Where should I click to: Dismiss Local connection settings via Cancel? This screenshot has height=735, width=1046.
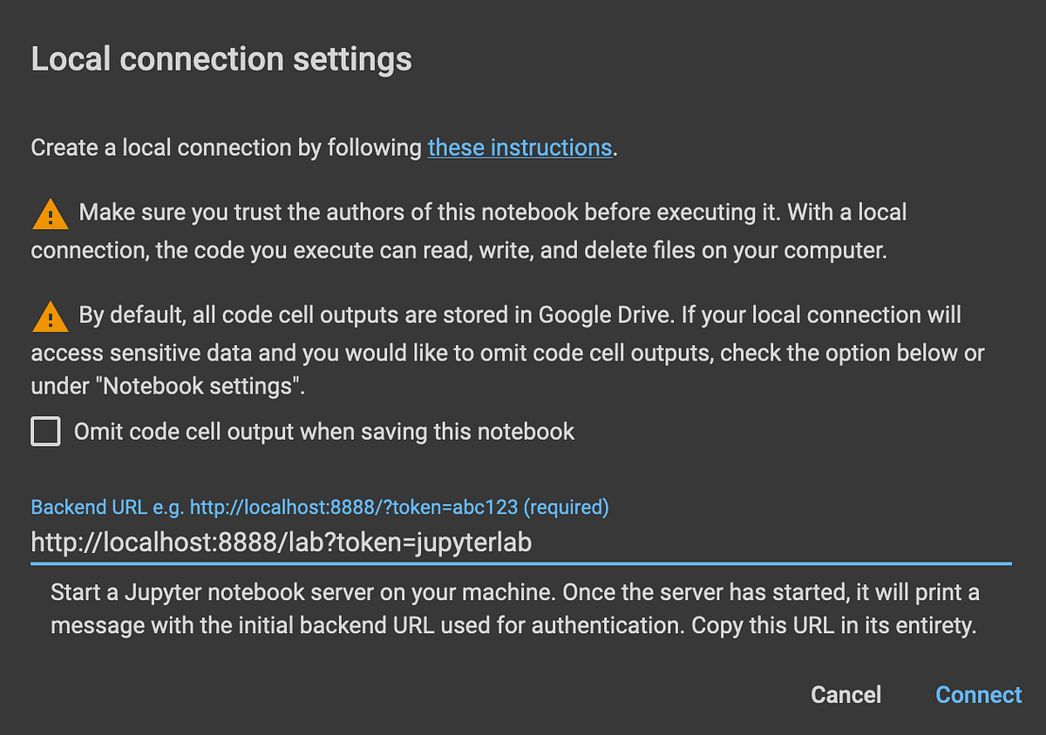(845, 695)
